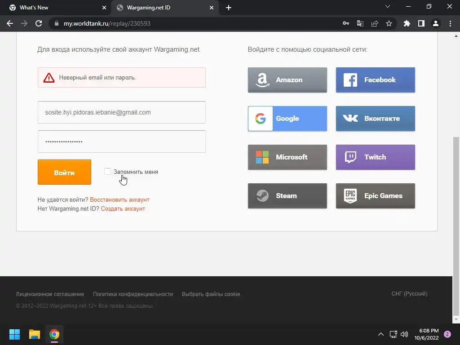
Task: View site info via the padlock icon
Action: point(56,23)
